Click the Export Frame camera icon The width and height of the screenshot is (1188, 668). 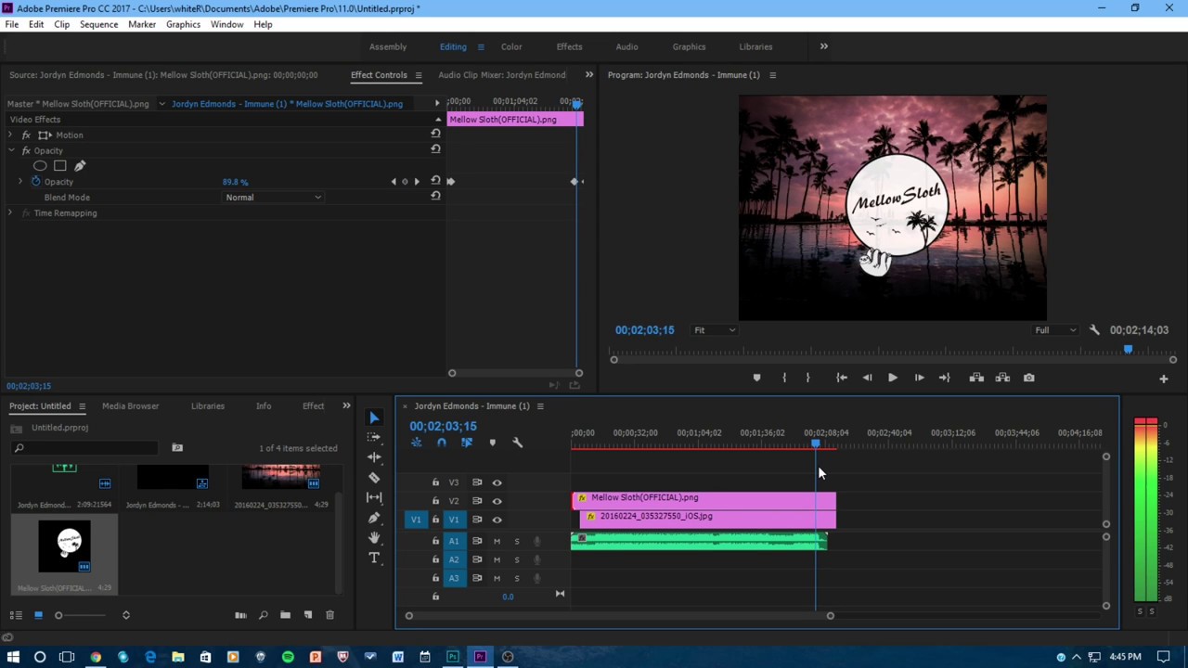[x=1028, y=378]
